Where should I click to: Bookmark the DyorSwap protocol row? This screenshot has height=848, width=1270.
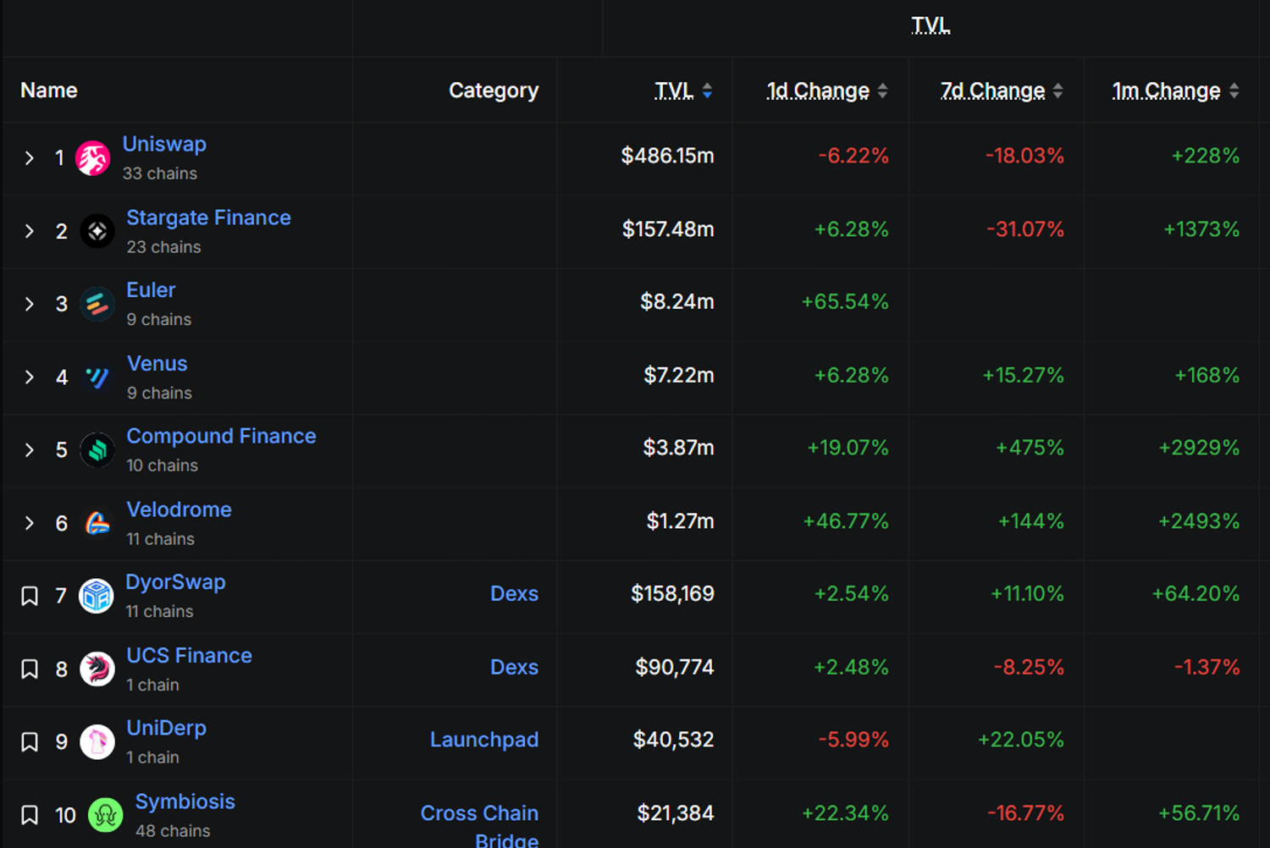pos(30,597)
